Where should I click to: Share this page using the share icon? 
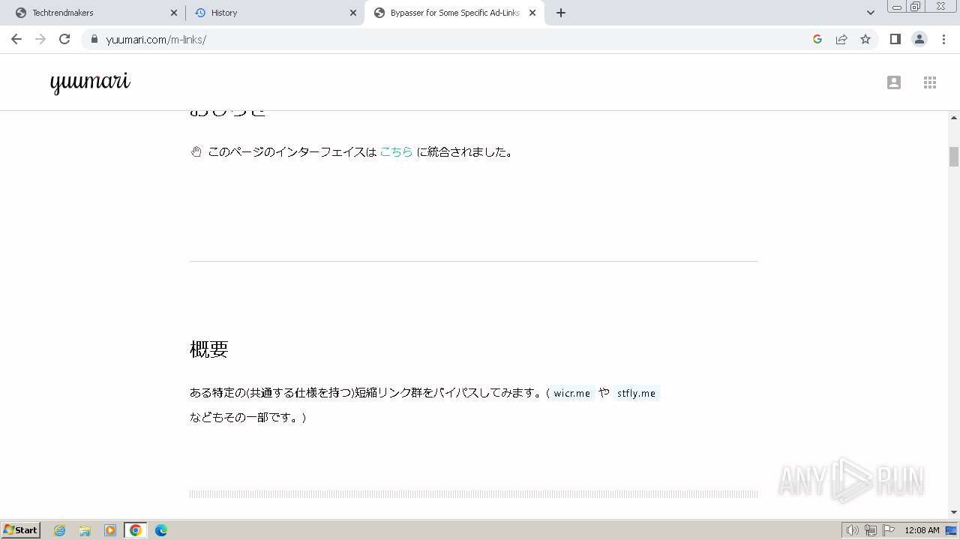coord(841,39)
